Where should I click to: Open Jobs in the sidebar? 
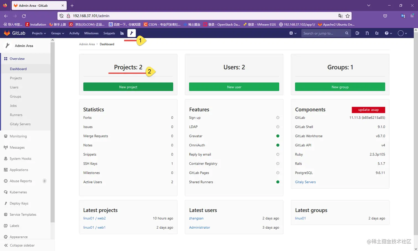click(13, 106)
